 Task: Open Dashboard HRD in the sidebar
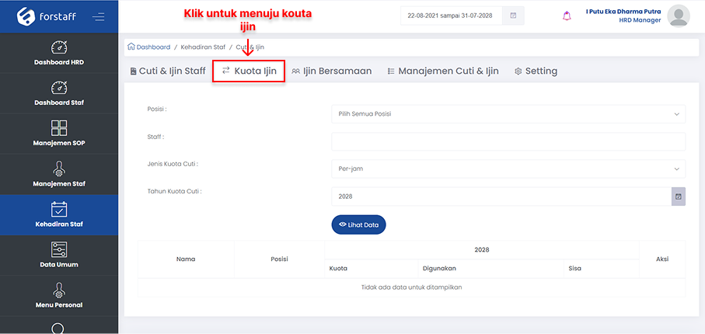point(59,53)
